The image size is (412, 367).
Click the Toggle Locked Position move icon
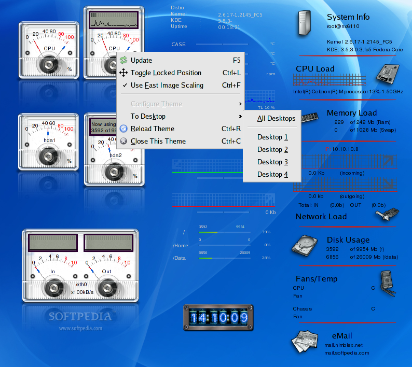coord(123,73)
